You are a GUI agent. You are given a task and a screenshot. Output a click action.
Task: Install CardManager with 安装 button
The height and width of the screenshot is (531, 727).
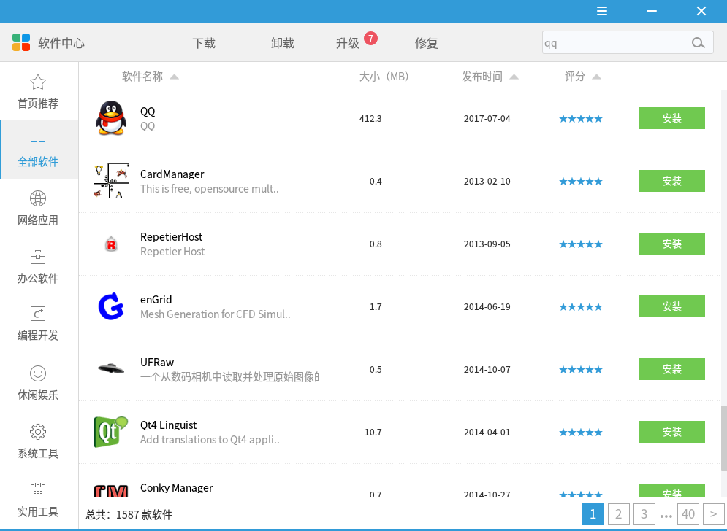point(671,181)
